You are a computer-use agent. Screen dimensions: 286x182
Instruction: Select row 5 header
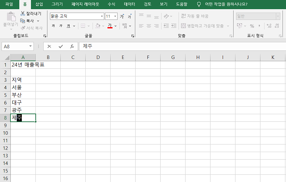[x=5, y=95]
